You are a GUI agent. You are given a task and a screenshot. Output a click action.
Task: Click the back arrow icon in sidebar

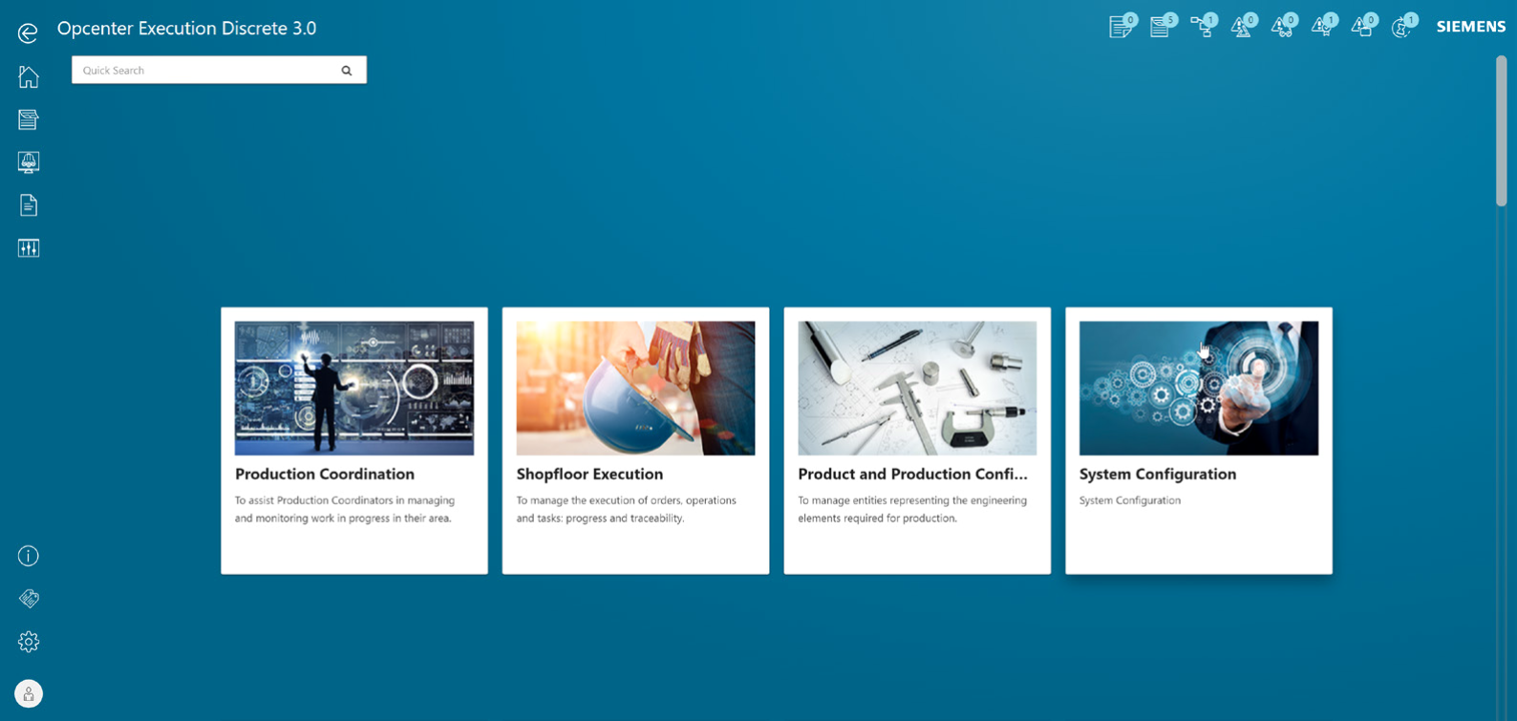point(28,33)
